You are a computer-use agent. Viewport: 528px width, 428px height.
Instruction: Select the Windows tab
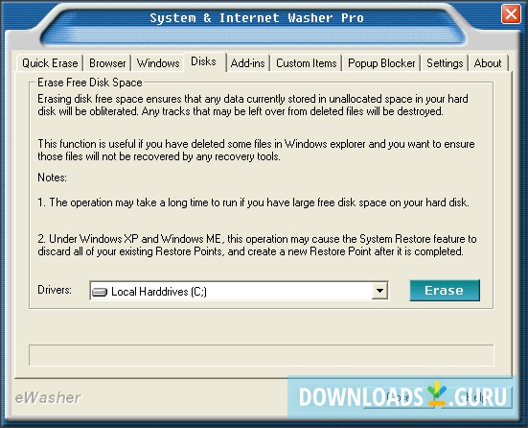[158, 63]
